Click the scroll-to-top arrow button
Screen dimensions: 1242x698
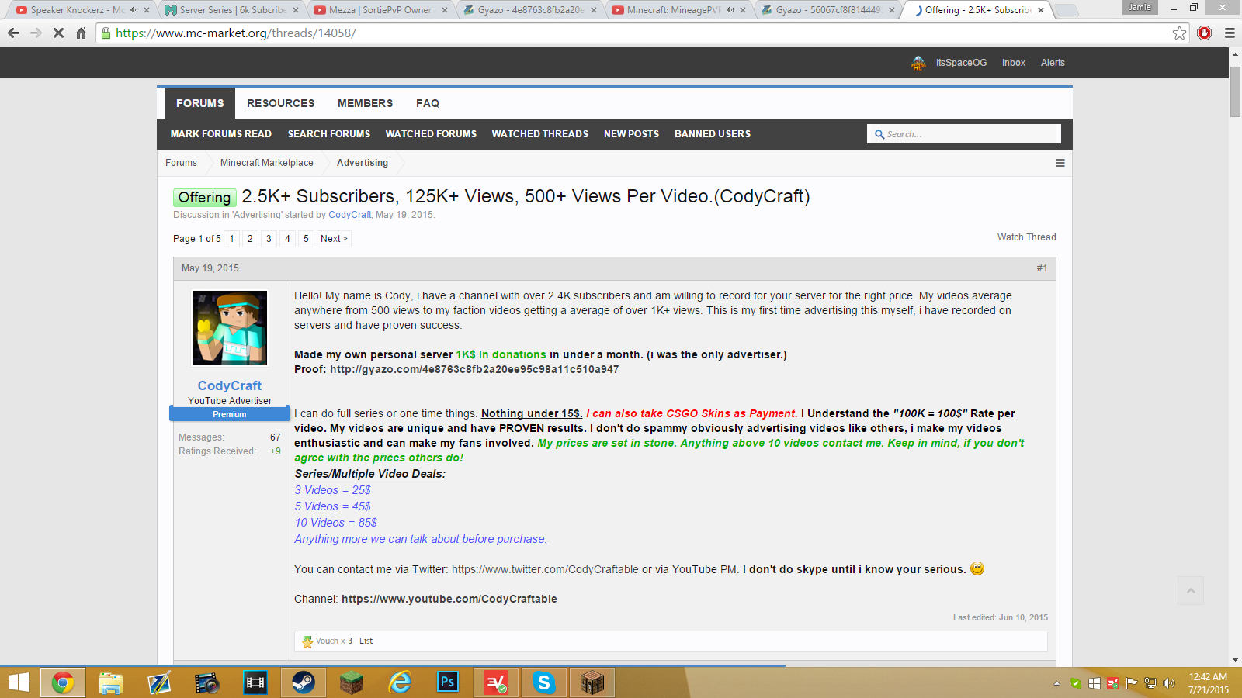[1191, 591]
